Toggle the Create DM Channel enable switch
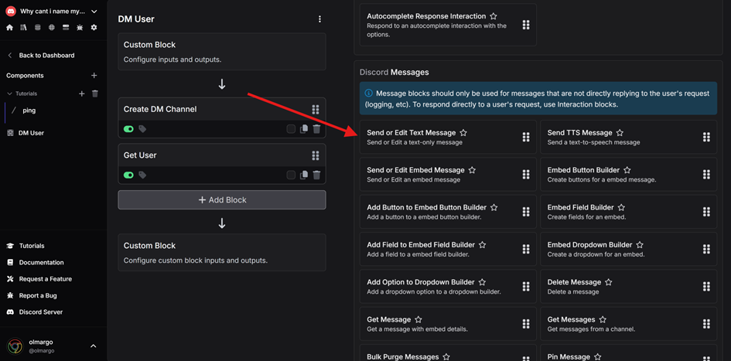This screenshot has width=731, height=361. click(x=128, y=129)
